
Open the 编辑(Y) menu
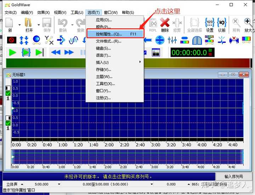27,12
